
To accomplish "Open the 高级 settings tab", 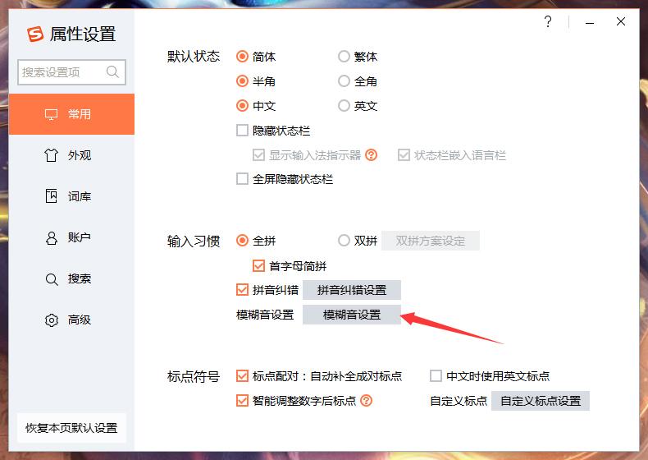I will (71, 320).
